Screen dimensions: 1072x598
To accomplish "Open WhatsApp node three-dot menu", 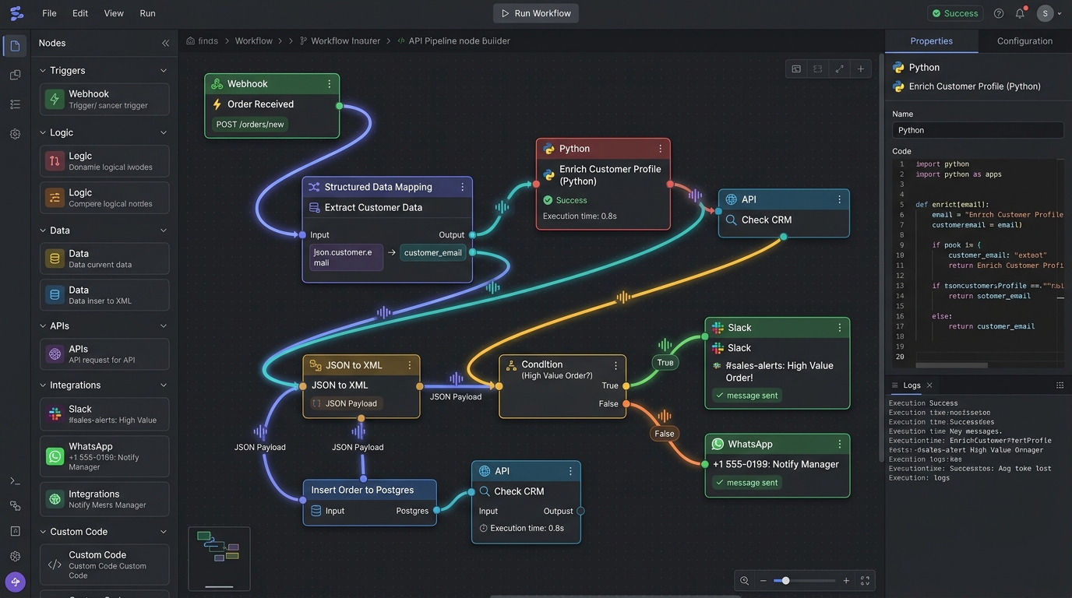I will pyautogui.click(x=839, y=445).
